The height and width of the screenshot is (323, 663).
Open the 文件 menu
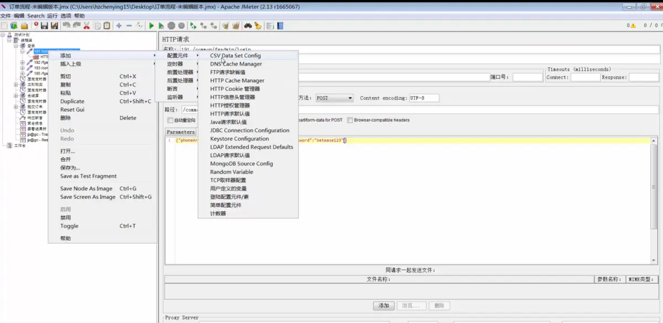tap(6, 16)
